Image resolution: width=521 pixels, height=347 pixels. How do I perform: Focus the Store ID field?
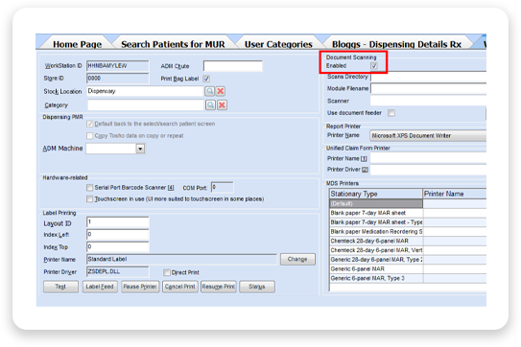click(118, 79)
